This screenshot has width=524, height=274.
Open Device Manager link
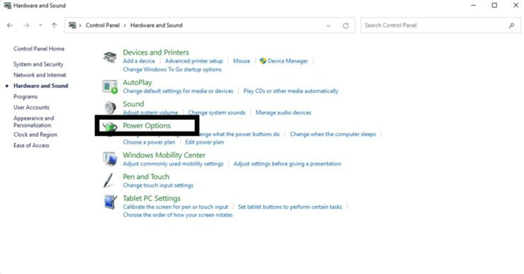[x=288, y=61]
